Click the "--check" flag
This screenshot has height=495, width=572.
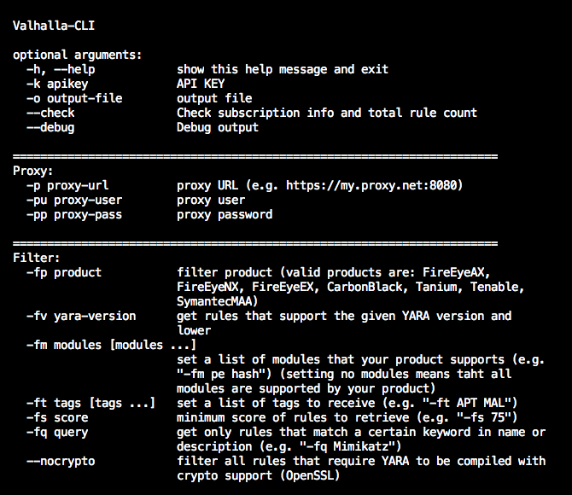coord(50,113)
